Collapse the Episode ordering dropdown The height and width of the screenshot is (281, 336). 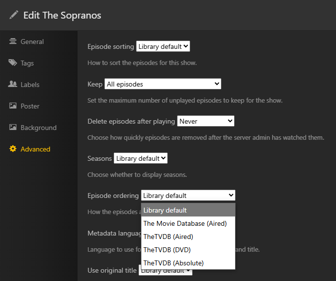tap(188, 195)
